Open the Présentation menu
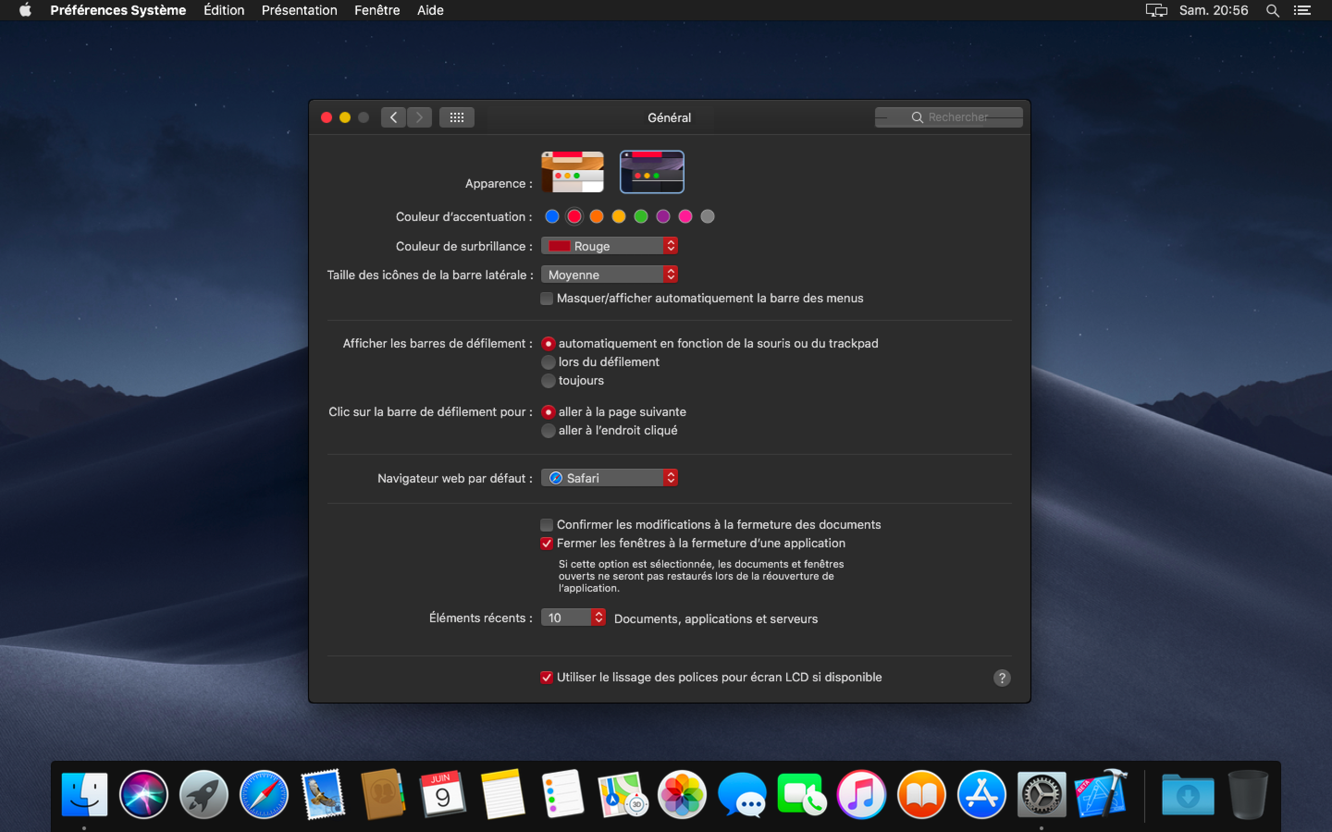Viewport: 1332px width, 832px height. (299, 11)
